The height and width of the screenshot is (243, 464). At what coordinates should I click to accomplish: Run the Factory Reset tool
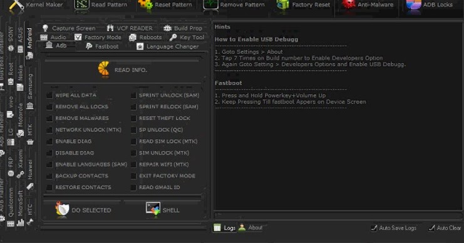(303, 5)
